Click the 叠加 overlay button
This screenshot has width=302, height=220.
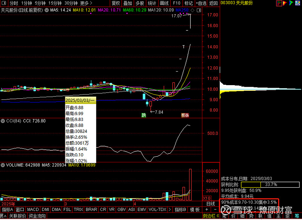coord(128,3)
